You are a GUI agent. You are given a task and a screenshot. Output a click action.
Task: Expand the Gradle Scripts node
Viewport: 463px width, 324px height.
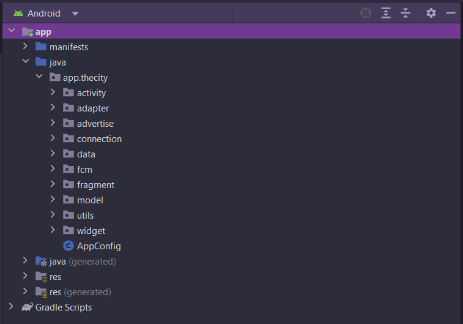coord(12,307)
